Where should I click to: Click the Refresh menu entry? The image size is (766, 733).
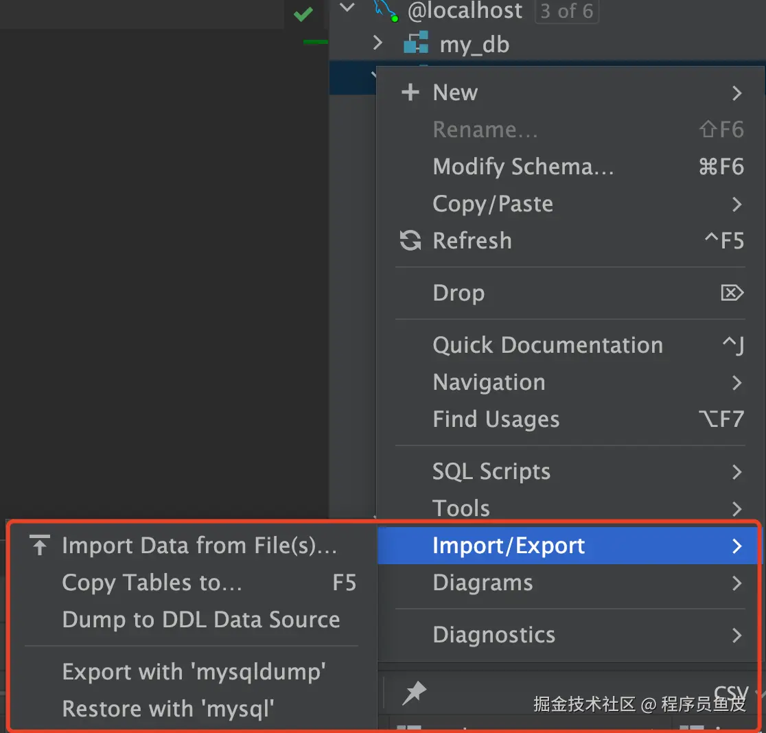(x=472, y=241)
